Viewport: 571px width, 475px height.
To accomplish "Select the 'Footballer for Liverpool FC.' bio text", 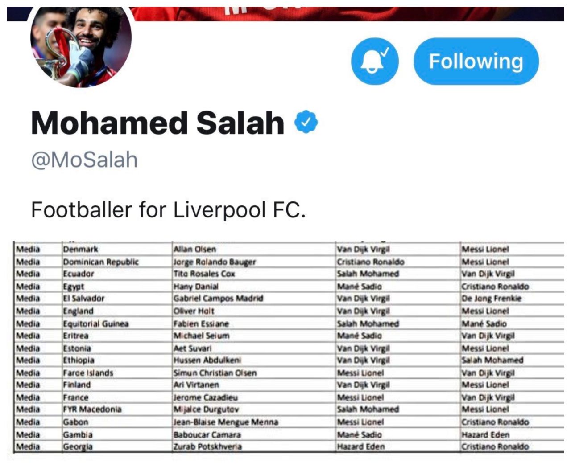I will click(169, 210).
